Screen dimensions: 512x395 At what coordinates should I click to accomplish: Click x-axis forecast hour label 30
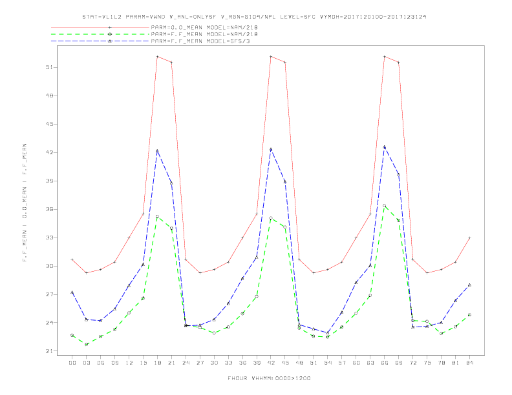214,363
